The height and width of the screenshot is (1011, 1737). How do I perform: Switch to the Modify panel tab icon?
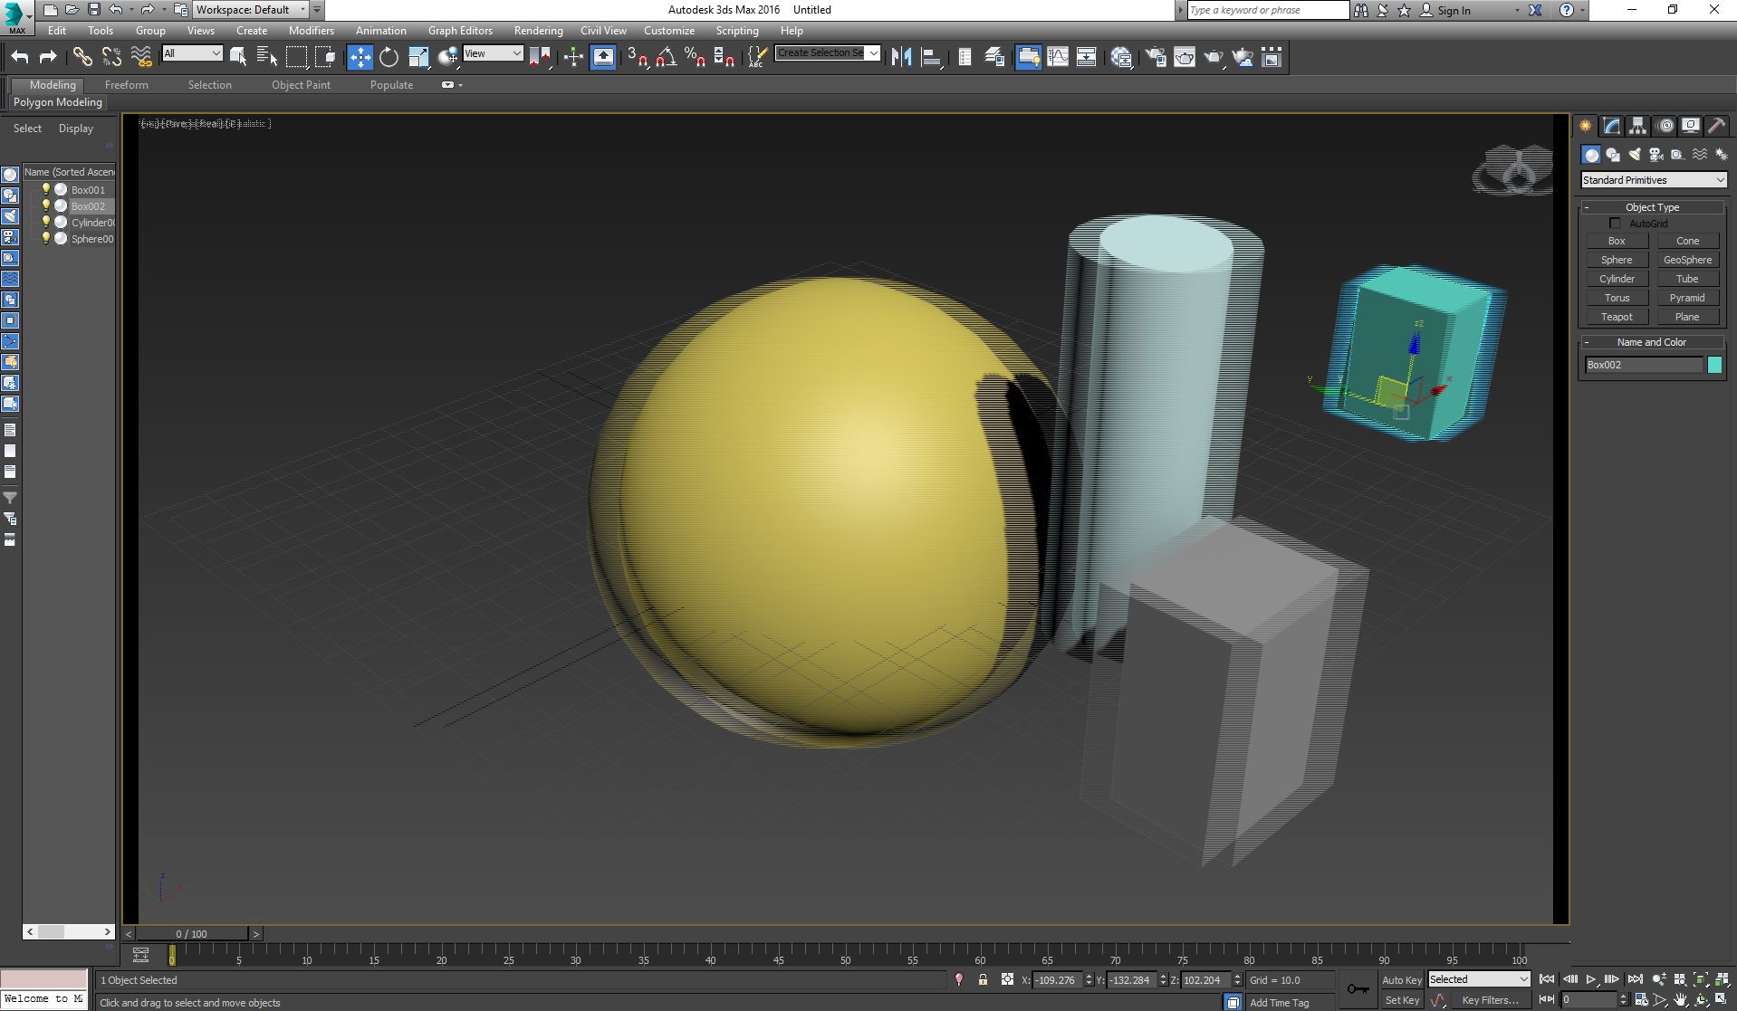(1612, 126)
